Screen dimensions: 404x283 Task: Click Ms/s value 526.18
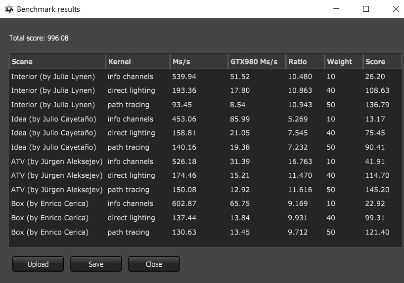pyautogui.click(x=184, y=162)
